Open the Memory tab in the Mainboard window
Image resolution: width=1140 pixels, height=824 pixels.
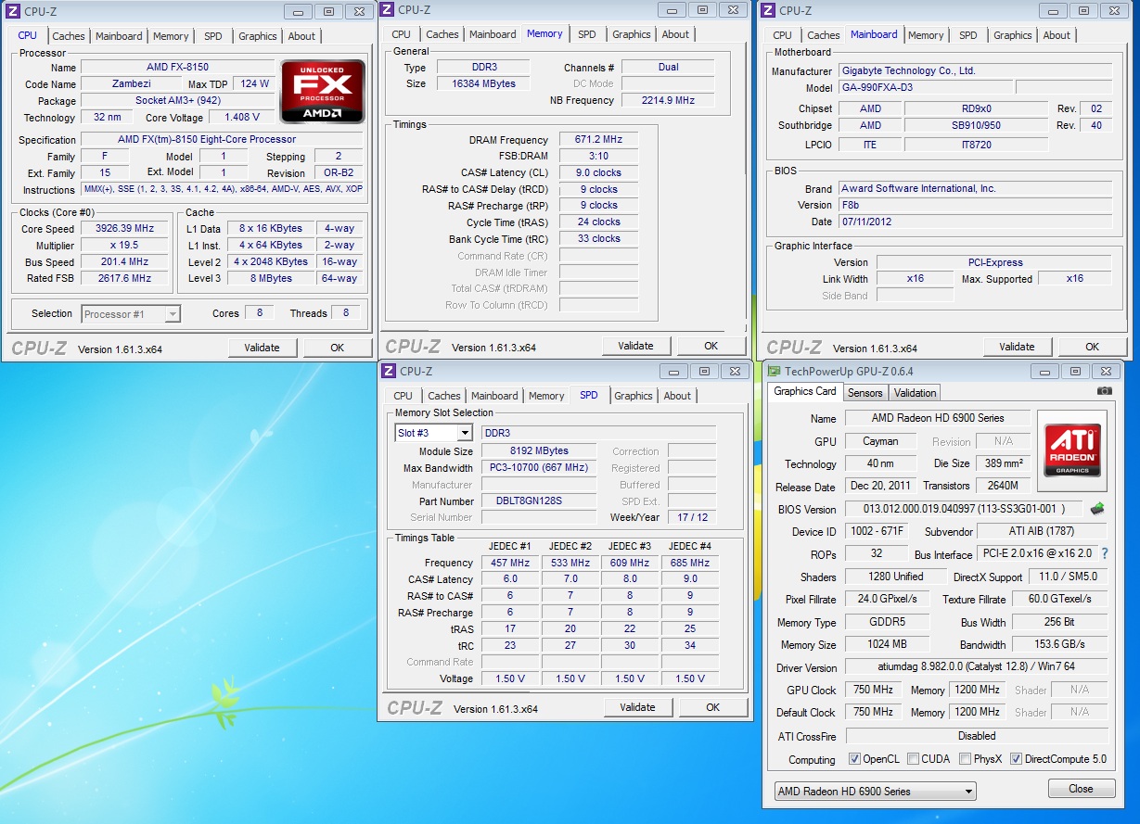(926, 35)
